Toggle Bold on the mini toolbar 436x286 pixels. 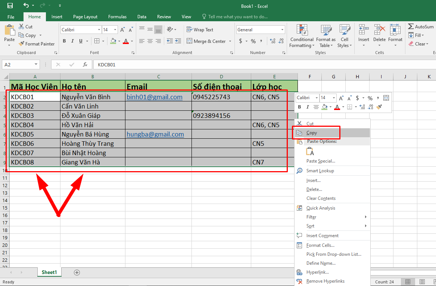pos(299,107)
